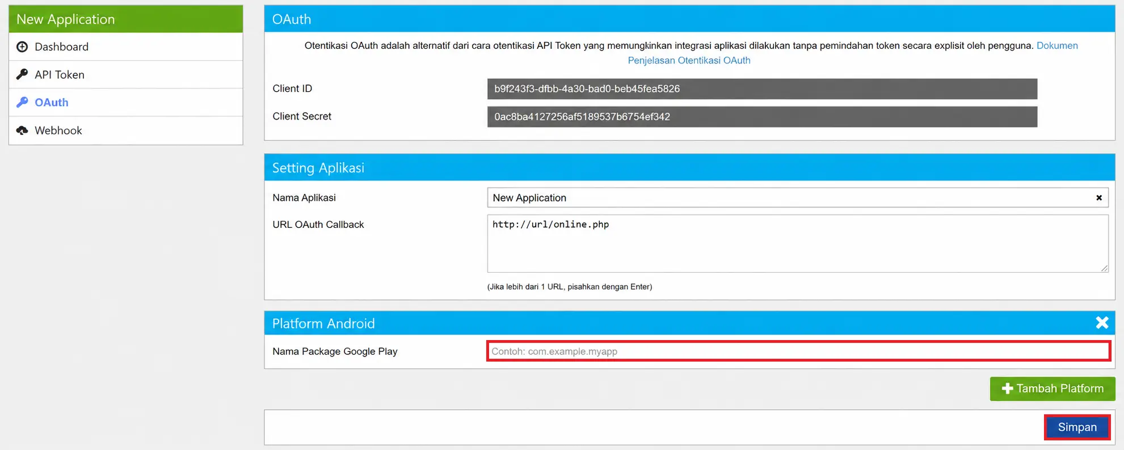Click the Webhook cloud icon

click(22, 130)
